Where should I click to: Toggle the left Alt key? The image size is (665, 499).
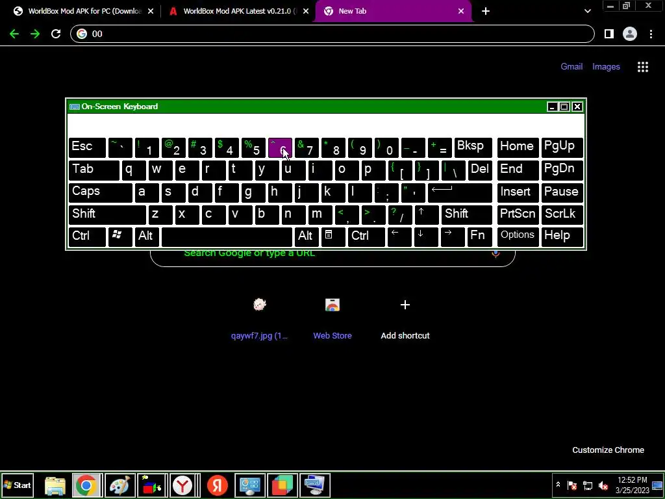coord(147,237)
